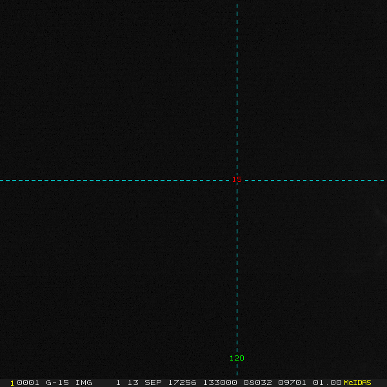Click the IMG text in status line
387x387 pixels.
point(83,382)
